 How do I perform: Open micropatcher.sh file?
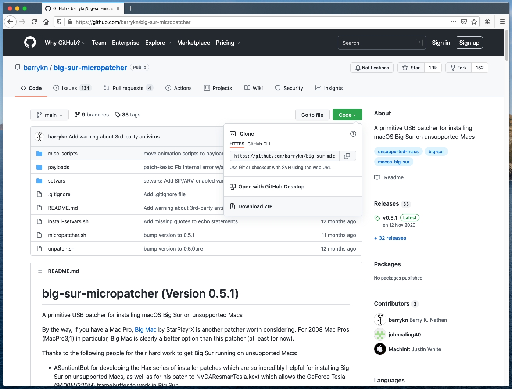click(67, 235)
